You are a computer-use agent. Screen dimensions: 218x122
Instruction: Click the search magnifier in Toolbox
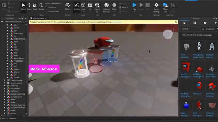pyautogui.click(x=203, y=29)
